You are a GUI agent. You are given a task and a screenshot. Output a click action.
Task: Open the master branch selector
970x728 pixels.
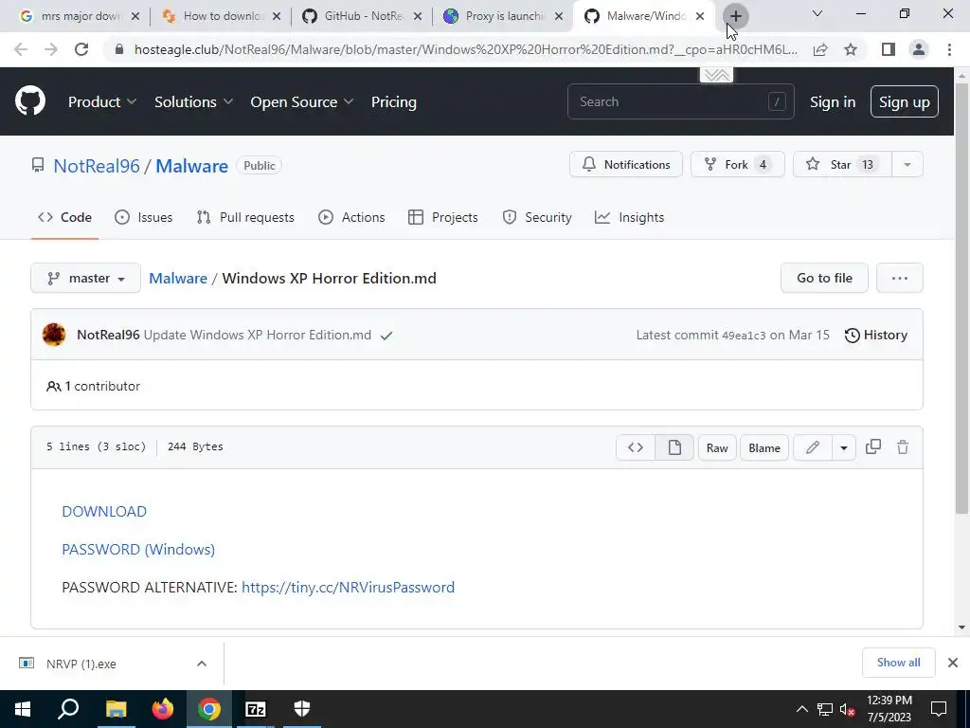85,278
